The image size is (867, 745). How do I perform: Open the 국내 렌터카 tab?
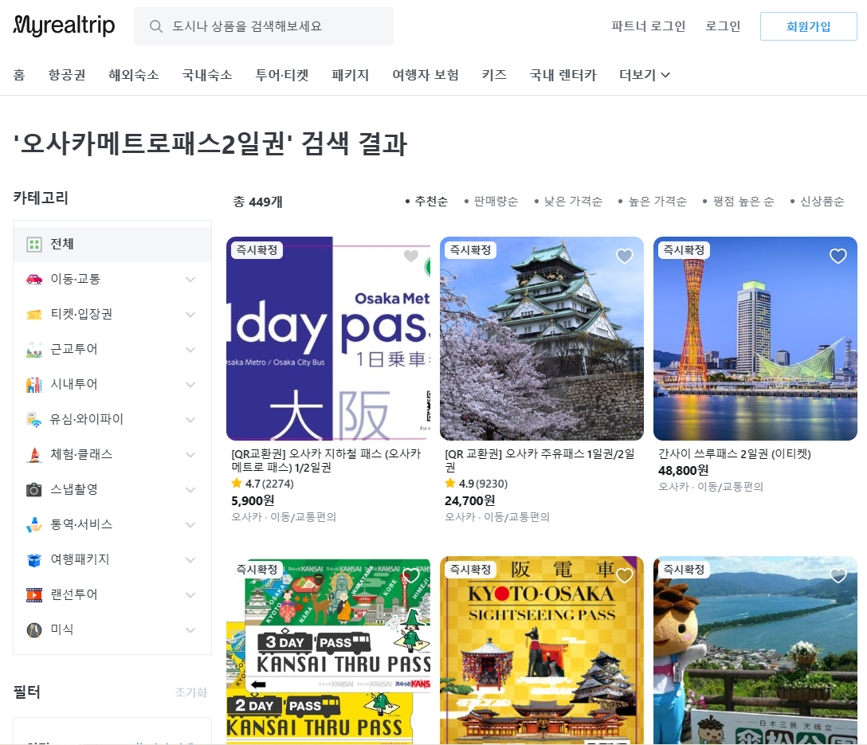[563, 75]
